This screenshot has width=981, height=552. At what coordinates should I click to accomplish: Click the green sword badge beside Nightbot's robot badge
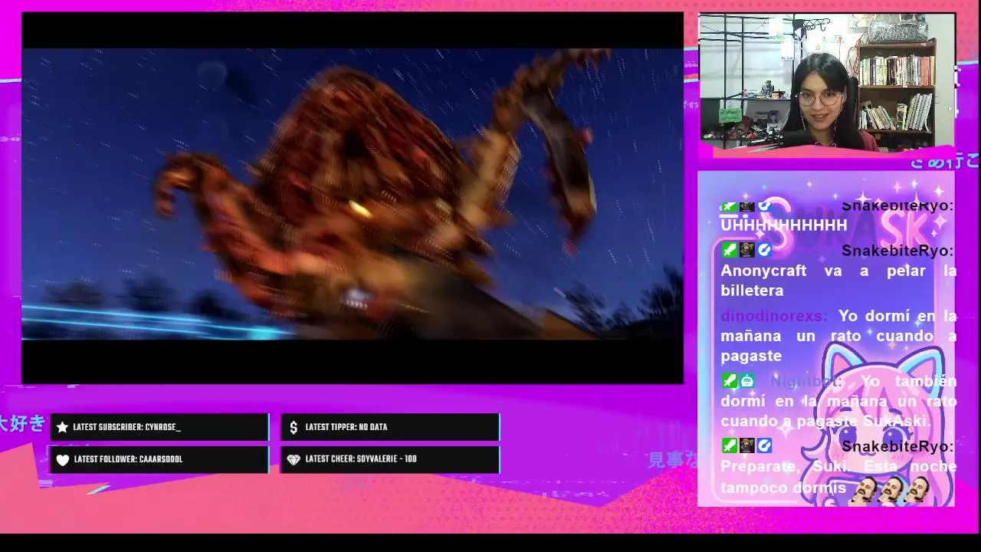[x=730, y=380]
